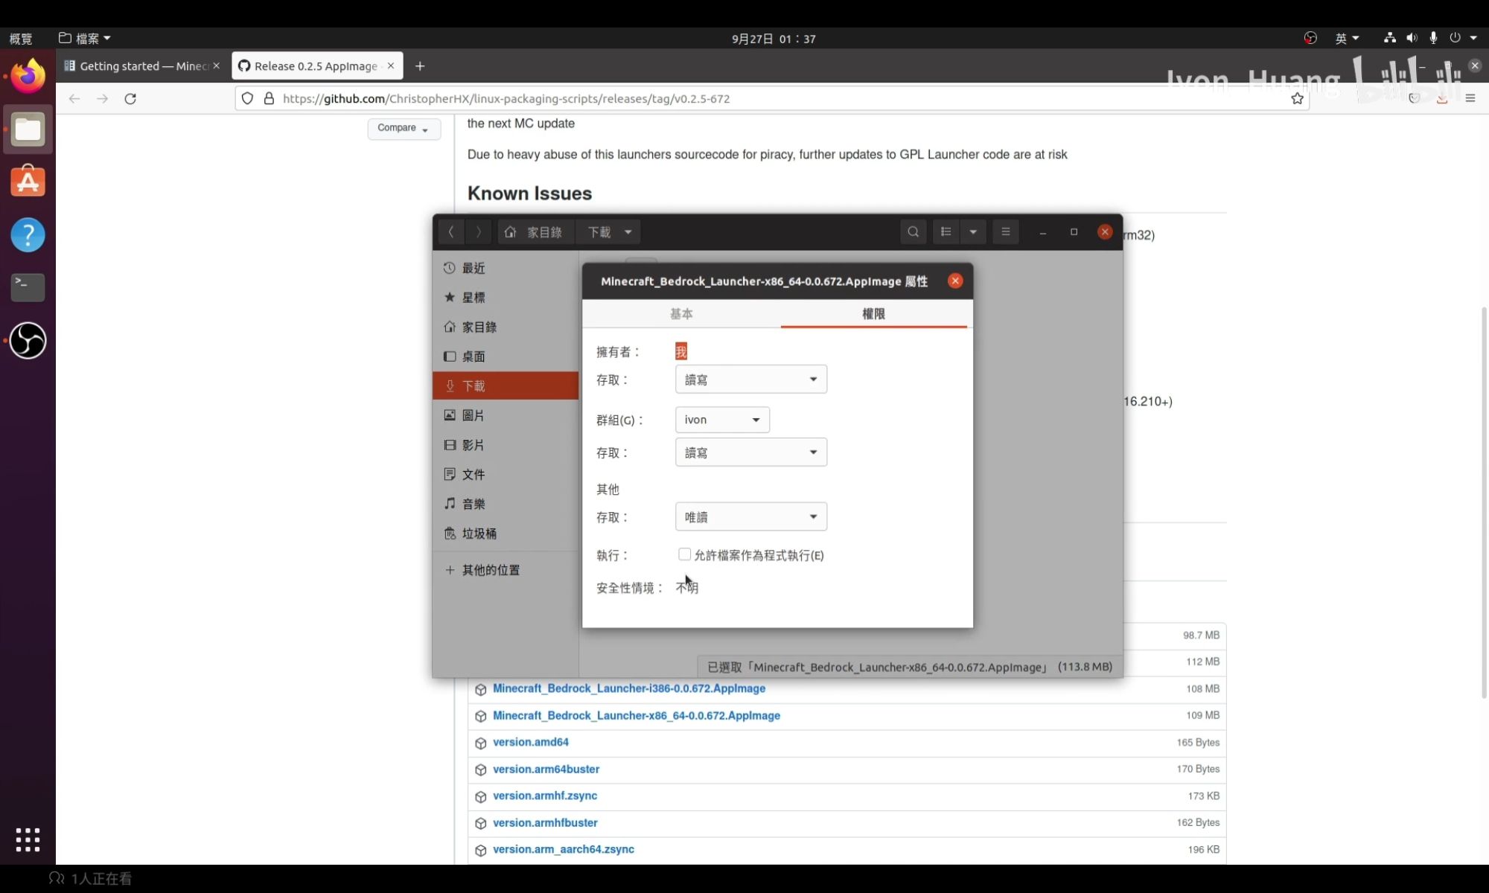Image resolution: width=1489 pixels, height=893 pixels.
Task: Open version.arm64buster link
Action: click(546, 769)
